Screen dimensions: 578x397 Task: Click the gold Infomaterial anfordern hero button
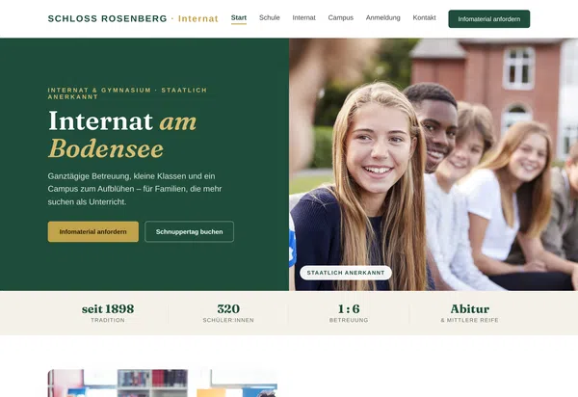coord(93,231)
